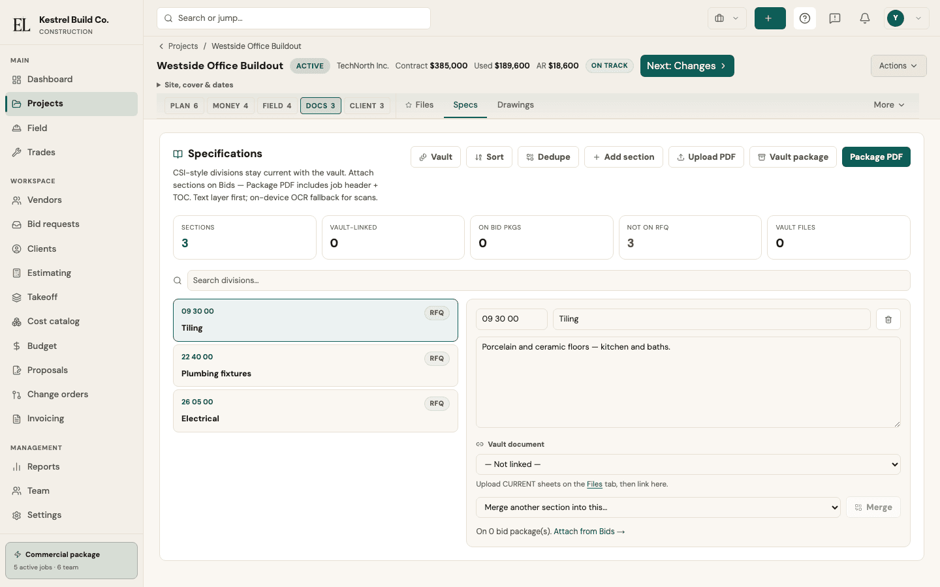Select the FIELD 4 tab group
Image resolution: width=940 pixels, height=587 pixels.
(277, 106)
